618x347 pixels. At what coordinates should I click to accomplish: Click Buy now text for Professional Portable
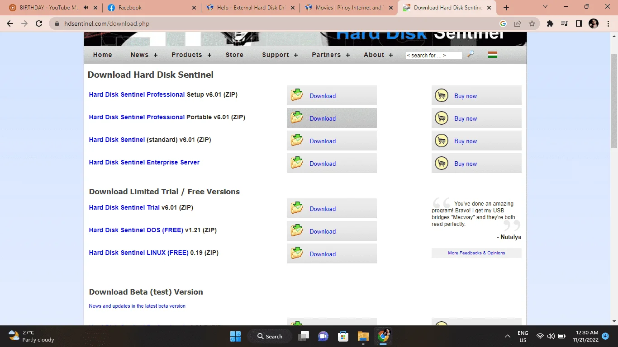tap(466, 118)
